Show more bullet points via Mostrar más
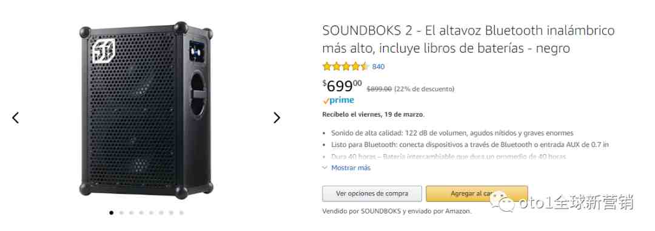 click(x=351, y=168)
